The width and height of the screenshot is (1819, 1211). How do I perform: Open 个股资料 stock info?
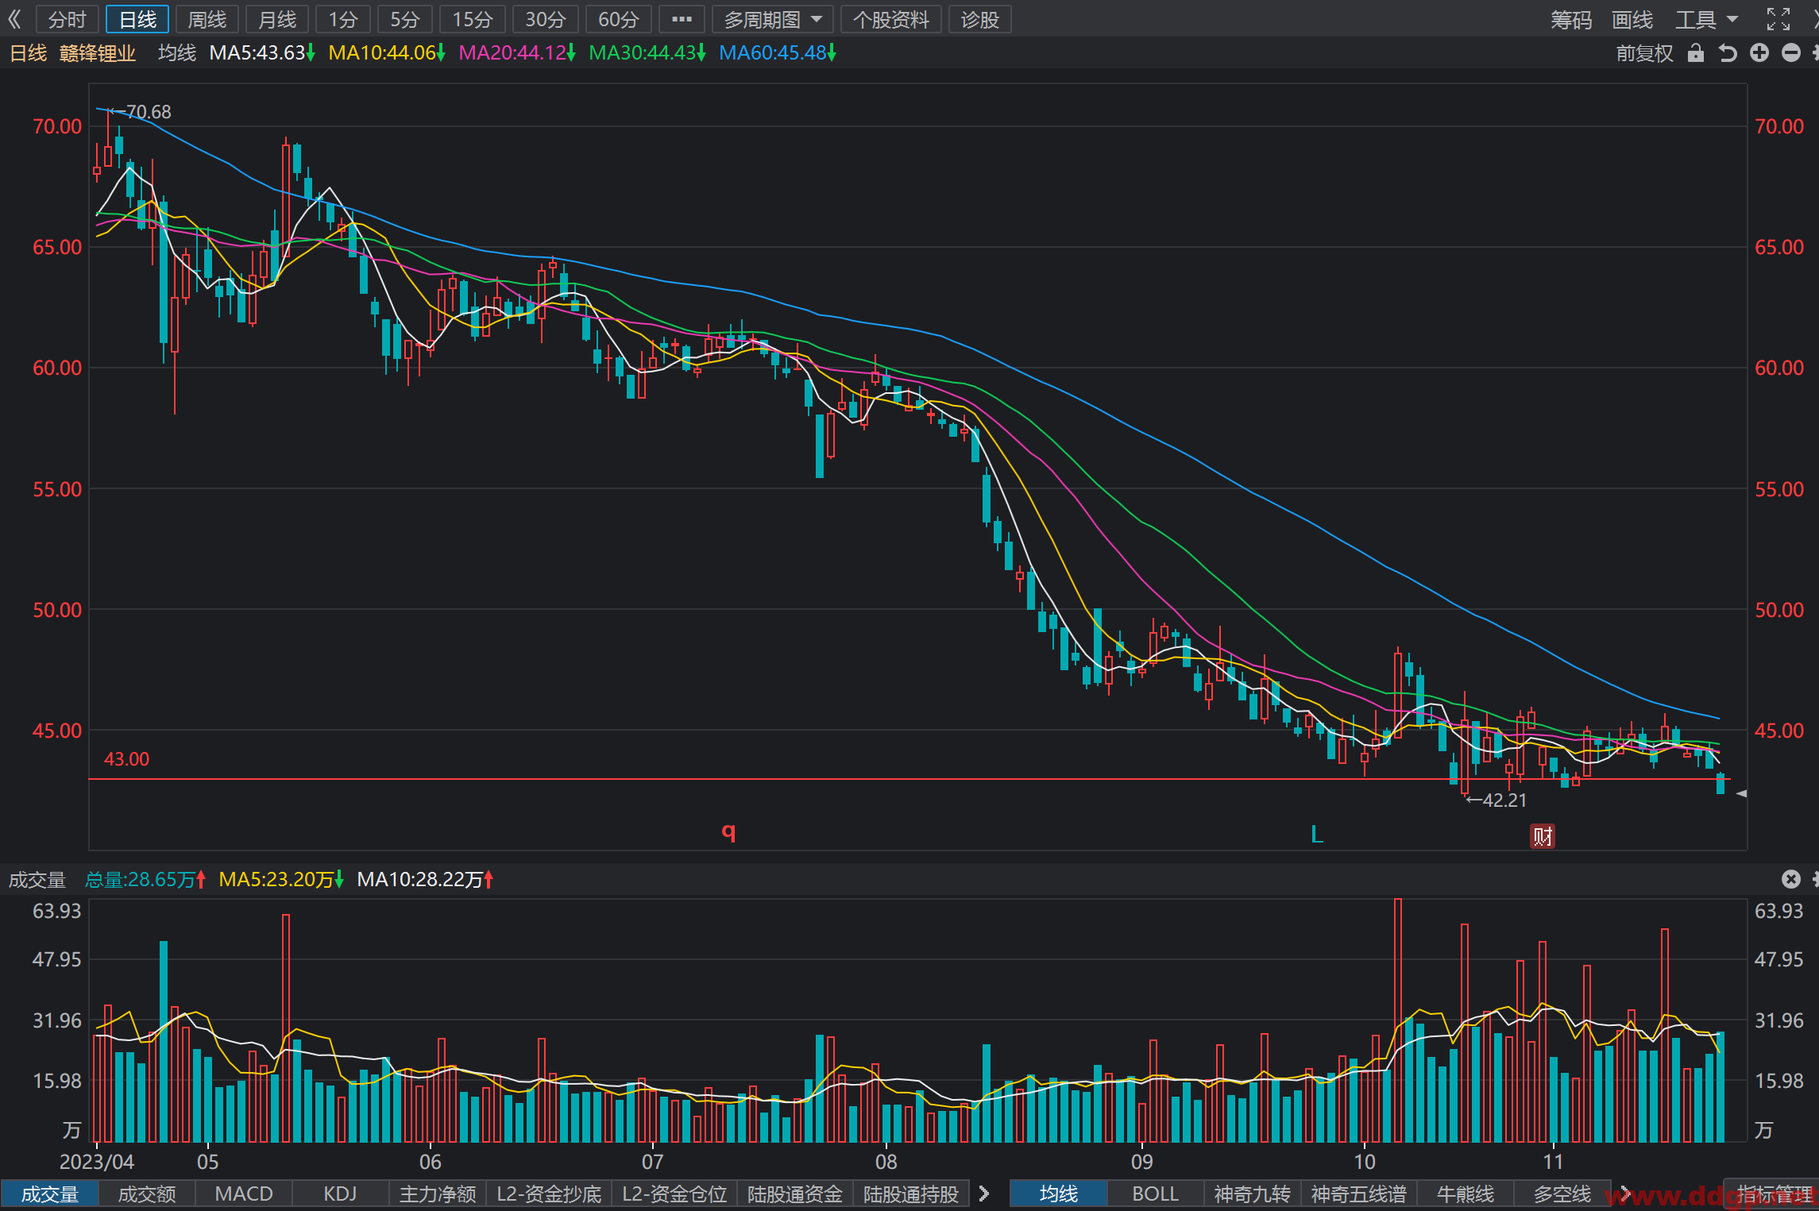(x=891, y=19)
